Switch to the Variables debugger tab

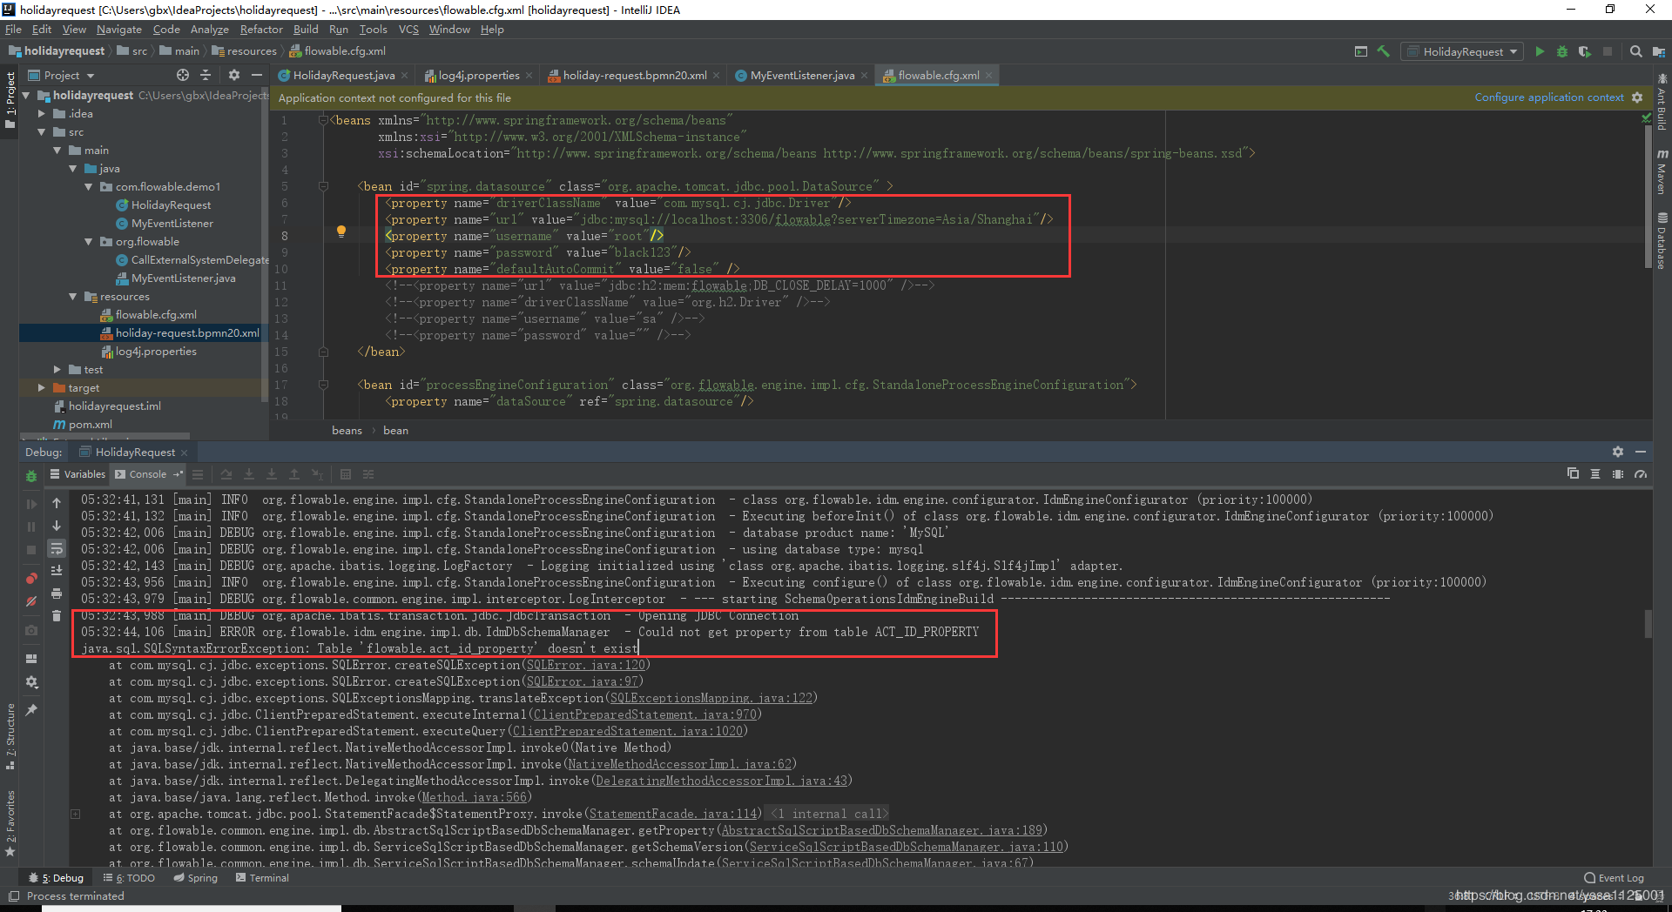point(78,474)
